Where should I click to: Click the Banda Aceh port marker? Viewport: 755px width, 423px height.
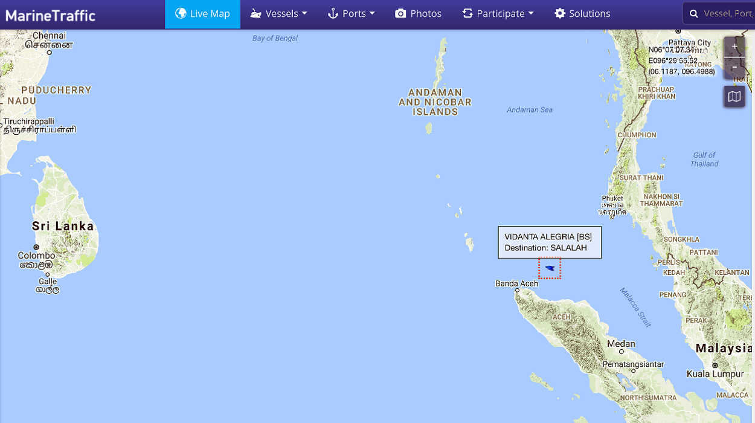point(517,291)
